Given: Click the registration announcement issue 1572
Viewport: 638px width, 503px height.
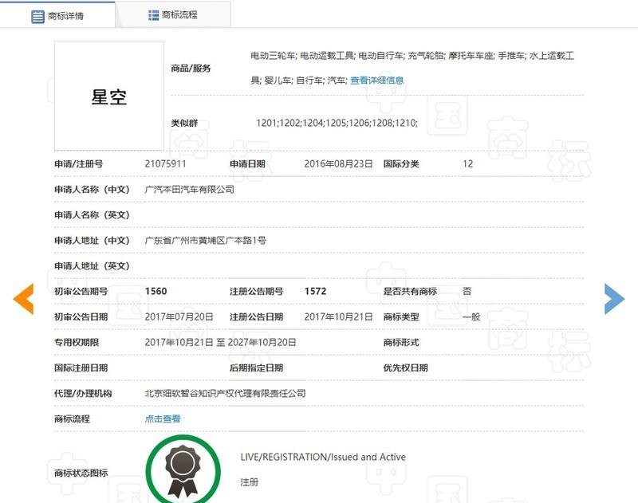Looking at the screenshot, I should pos(315,291).
